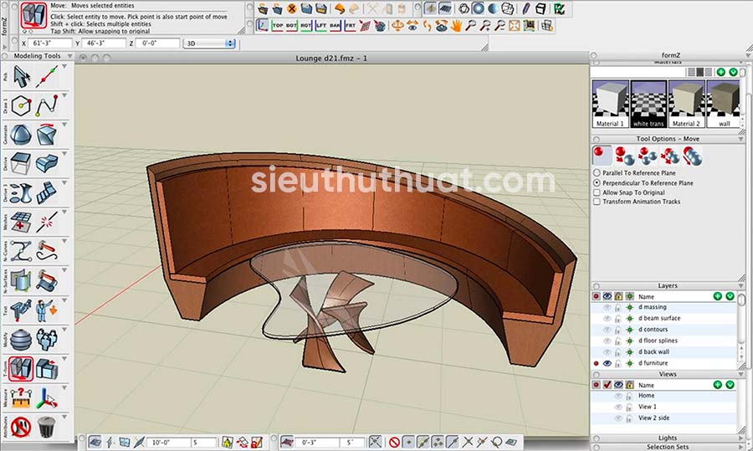The image size is (753, 451).
Task: Select the spline curve draw tool
Action: click(x=47, y=106)
